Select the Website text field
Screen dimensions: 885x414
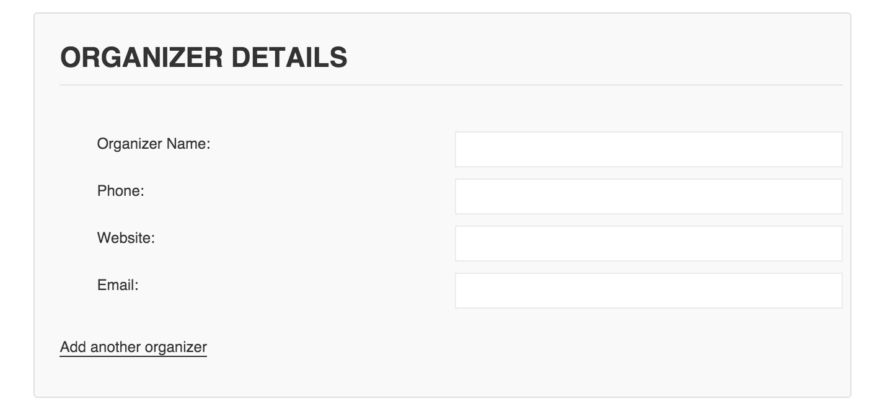pos(648,244)
